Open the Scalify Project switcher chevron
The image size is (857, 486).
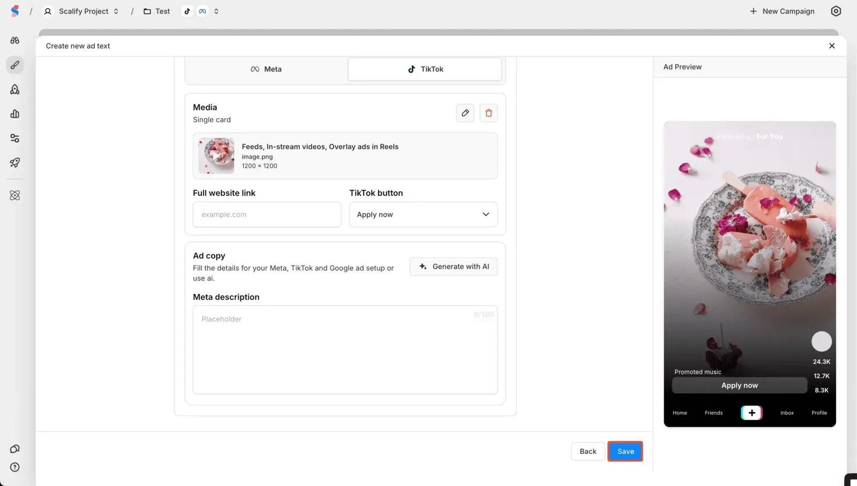(116, 11)
